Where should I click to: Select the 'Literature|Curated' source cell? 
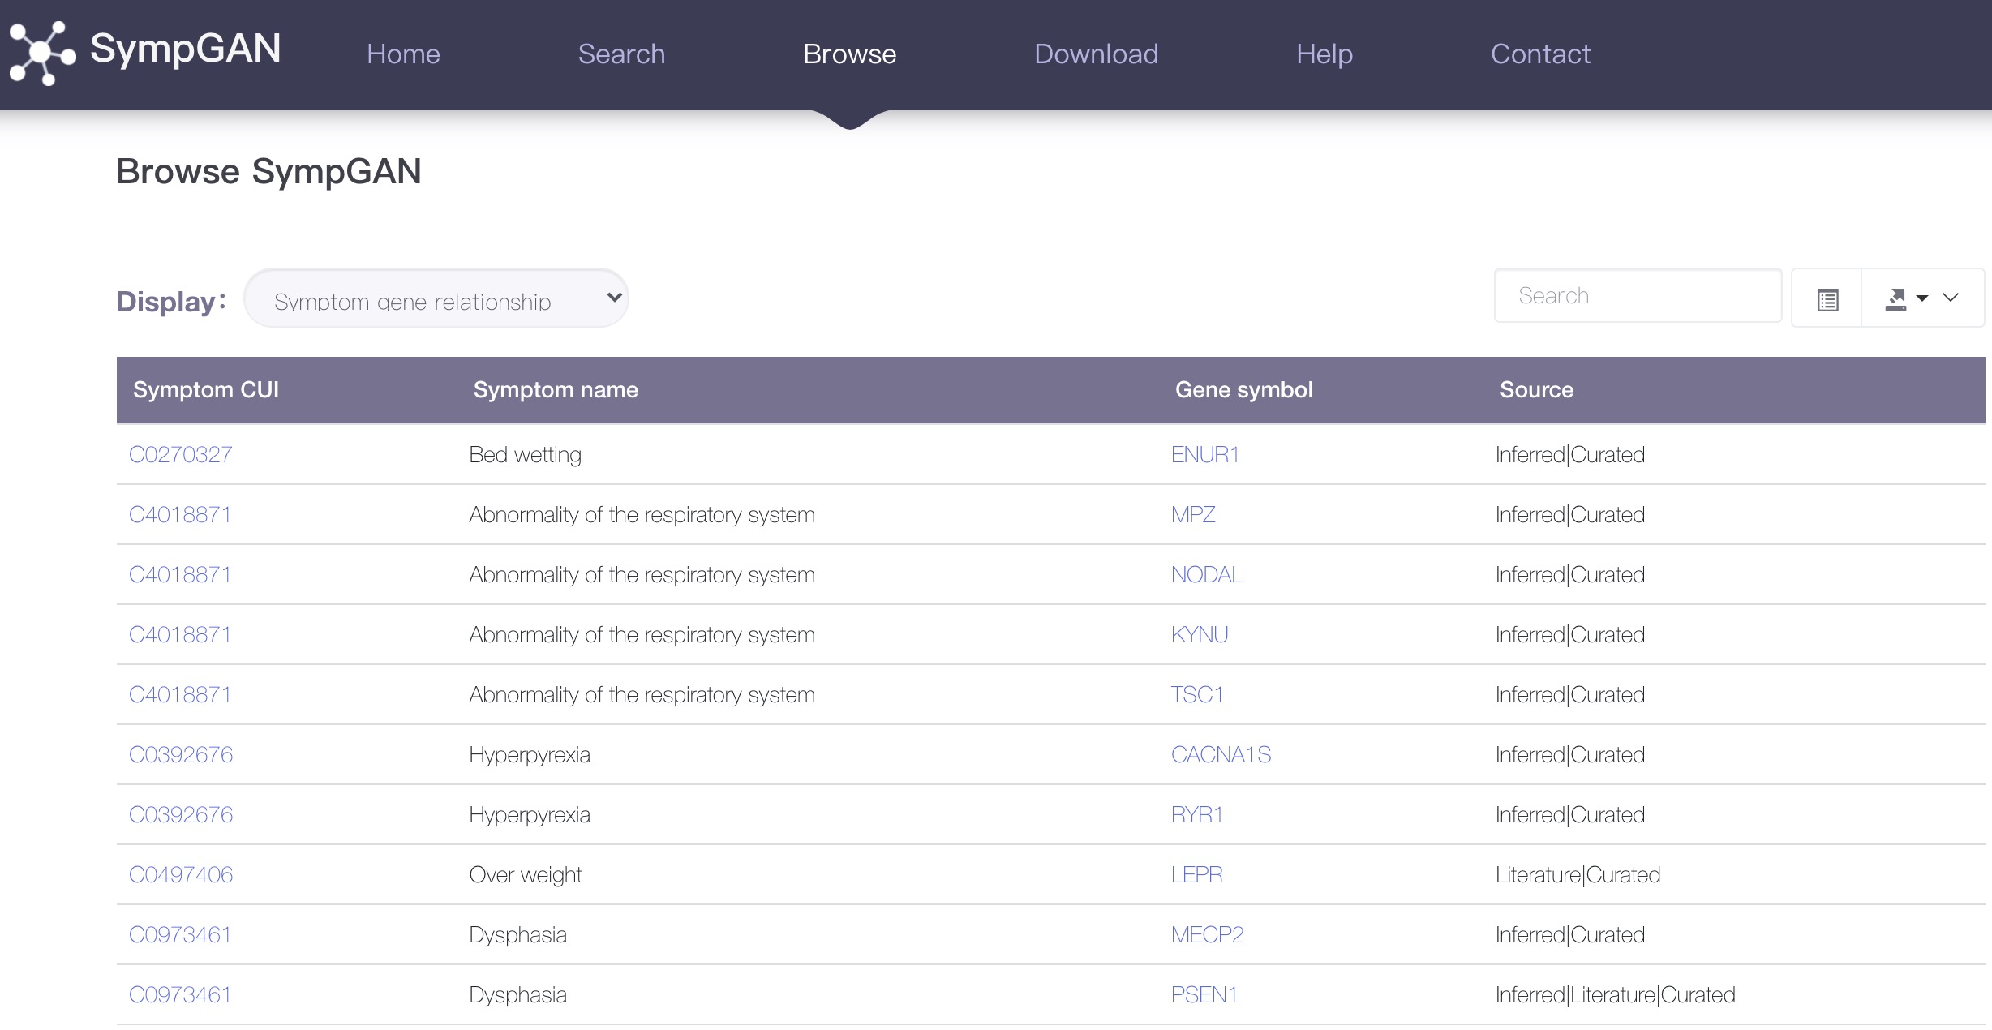click(x=1578, y=875)
